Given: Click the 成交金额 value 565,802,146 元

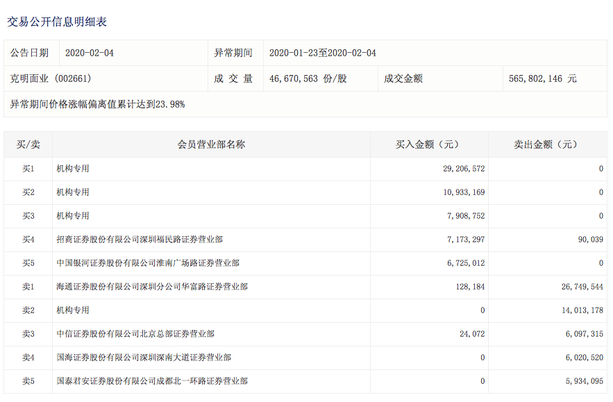Looking at the screenshot, I should [x=542, y=79].
